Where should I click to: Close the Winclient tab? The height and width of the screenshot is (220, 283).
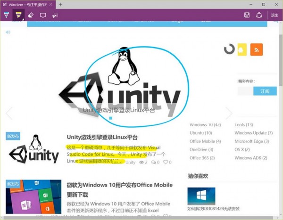pyautogui.click(x=51, y=4)
